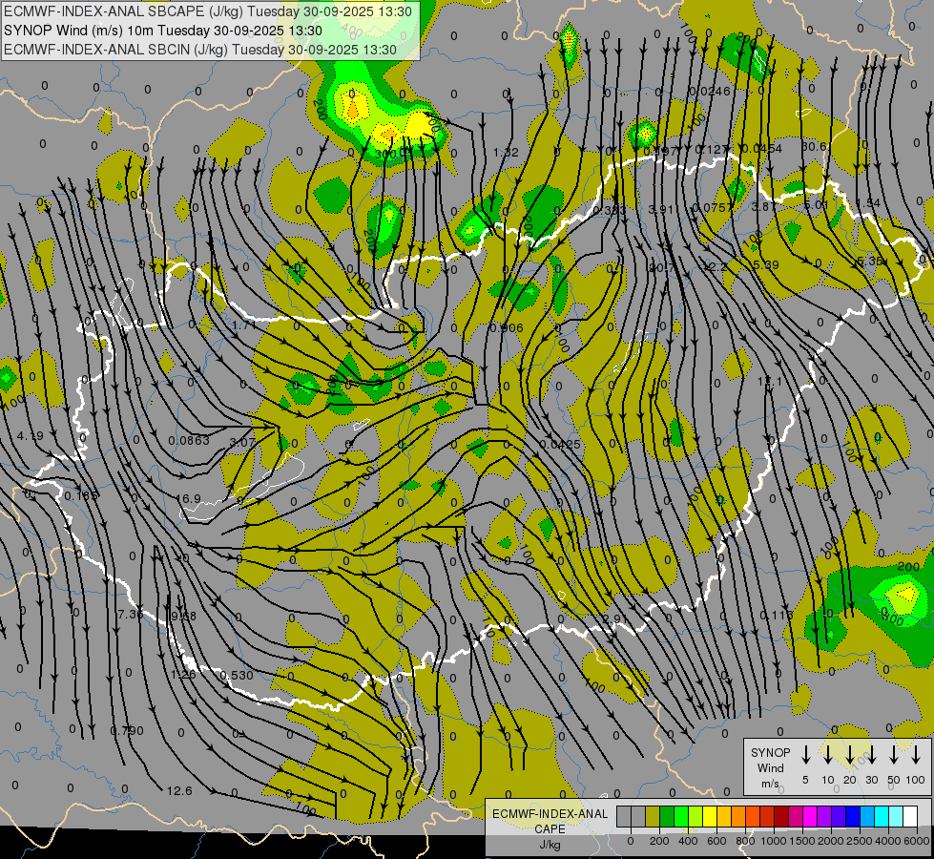Click the map value 17.1
Image resolution: width=934 pixels, height=859 pixels.
[769, 381]
